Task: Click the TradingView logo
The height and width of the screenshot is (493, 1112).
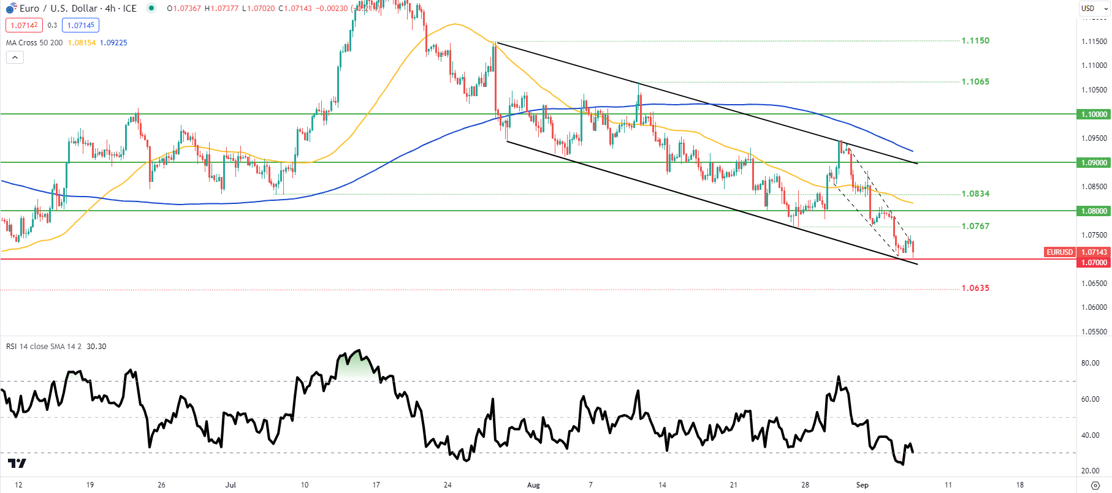Action: tap(17, 463)
